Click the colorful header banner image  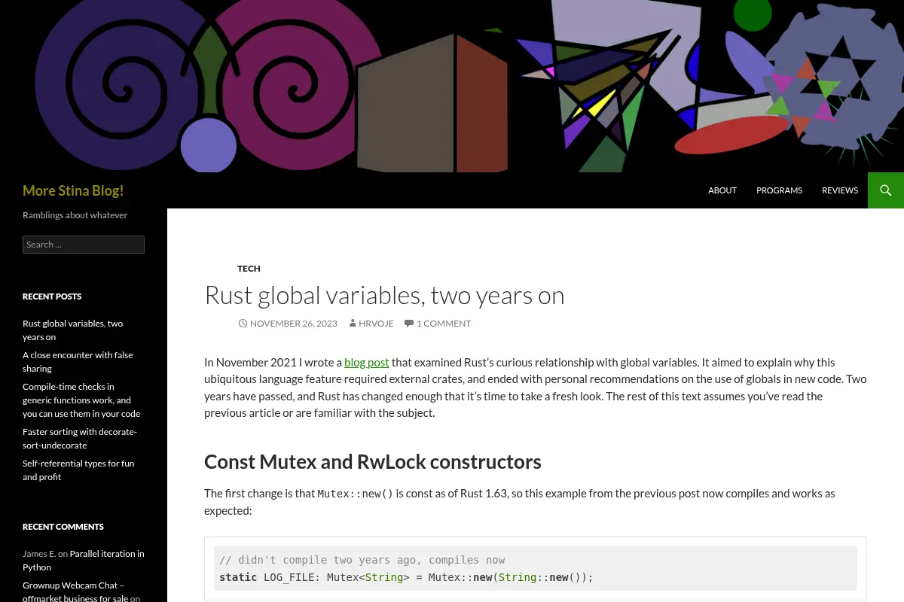pos(452,86)
